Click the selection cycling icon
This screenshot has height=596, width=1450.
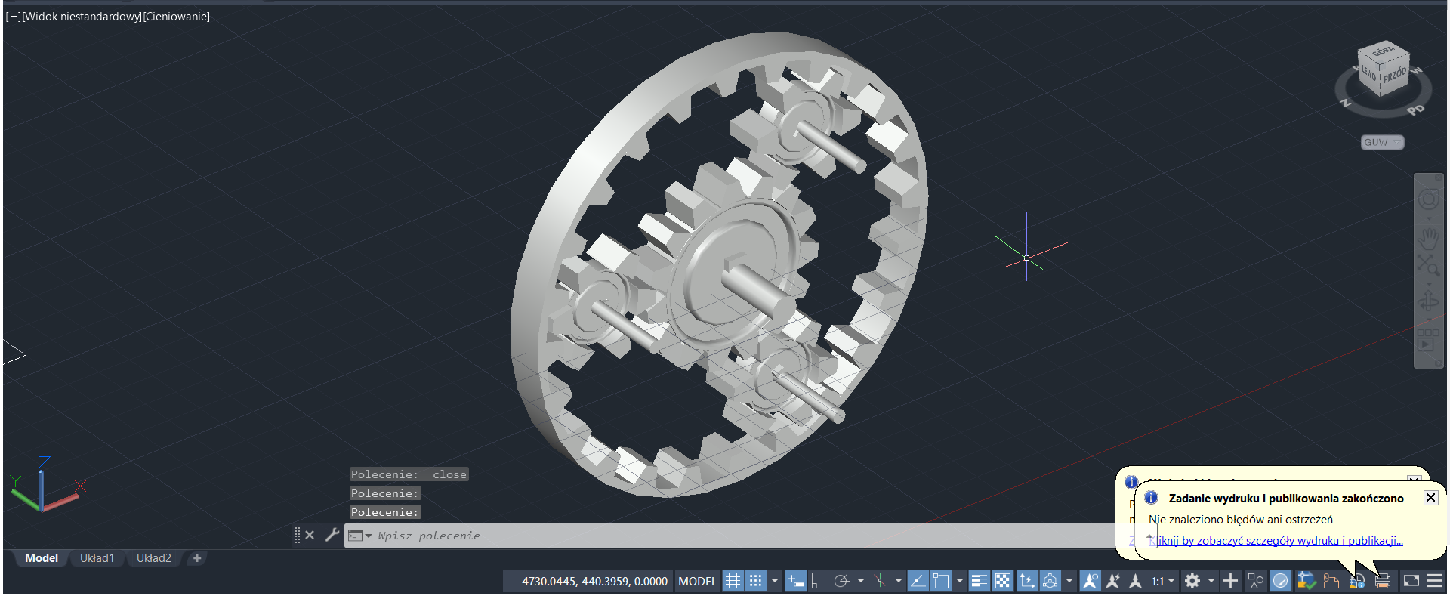pyautogui.click(x=1027, y=581)
